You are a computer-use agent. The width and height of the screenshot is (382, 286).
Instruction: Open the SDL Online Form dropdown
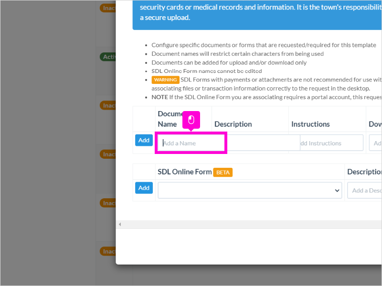click(250, 190)
